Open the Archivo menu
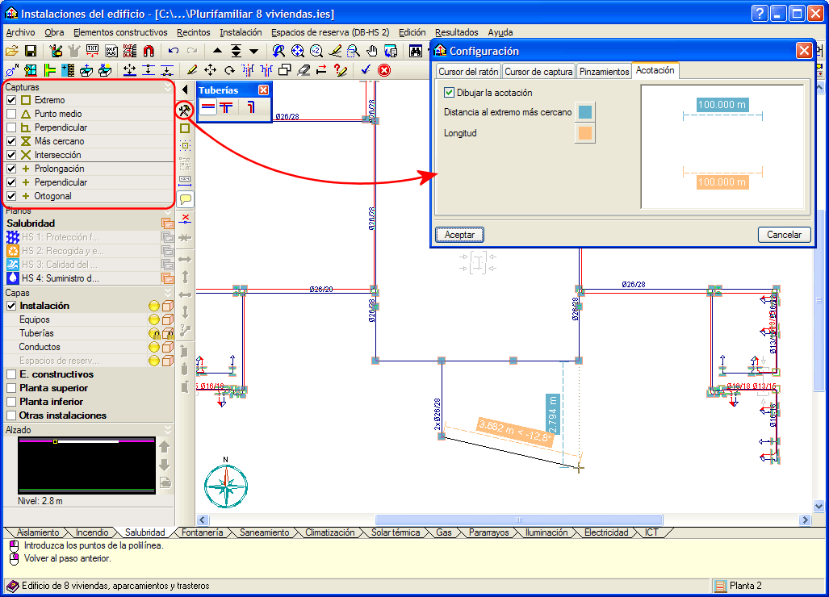This screenshot has height=597, width=829. tap(21, 32)
